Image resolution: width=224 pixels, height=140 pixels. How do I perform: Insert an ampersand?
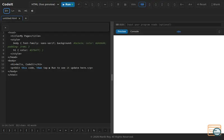94,130
